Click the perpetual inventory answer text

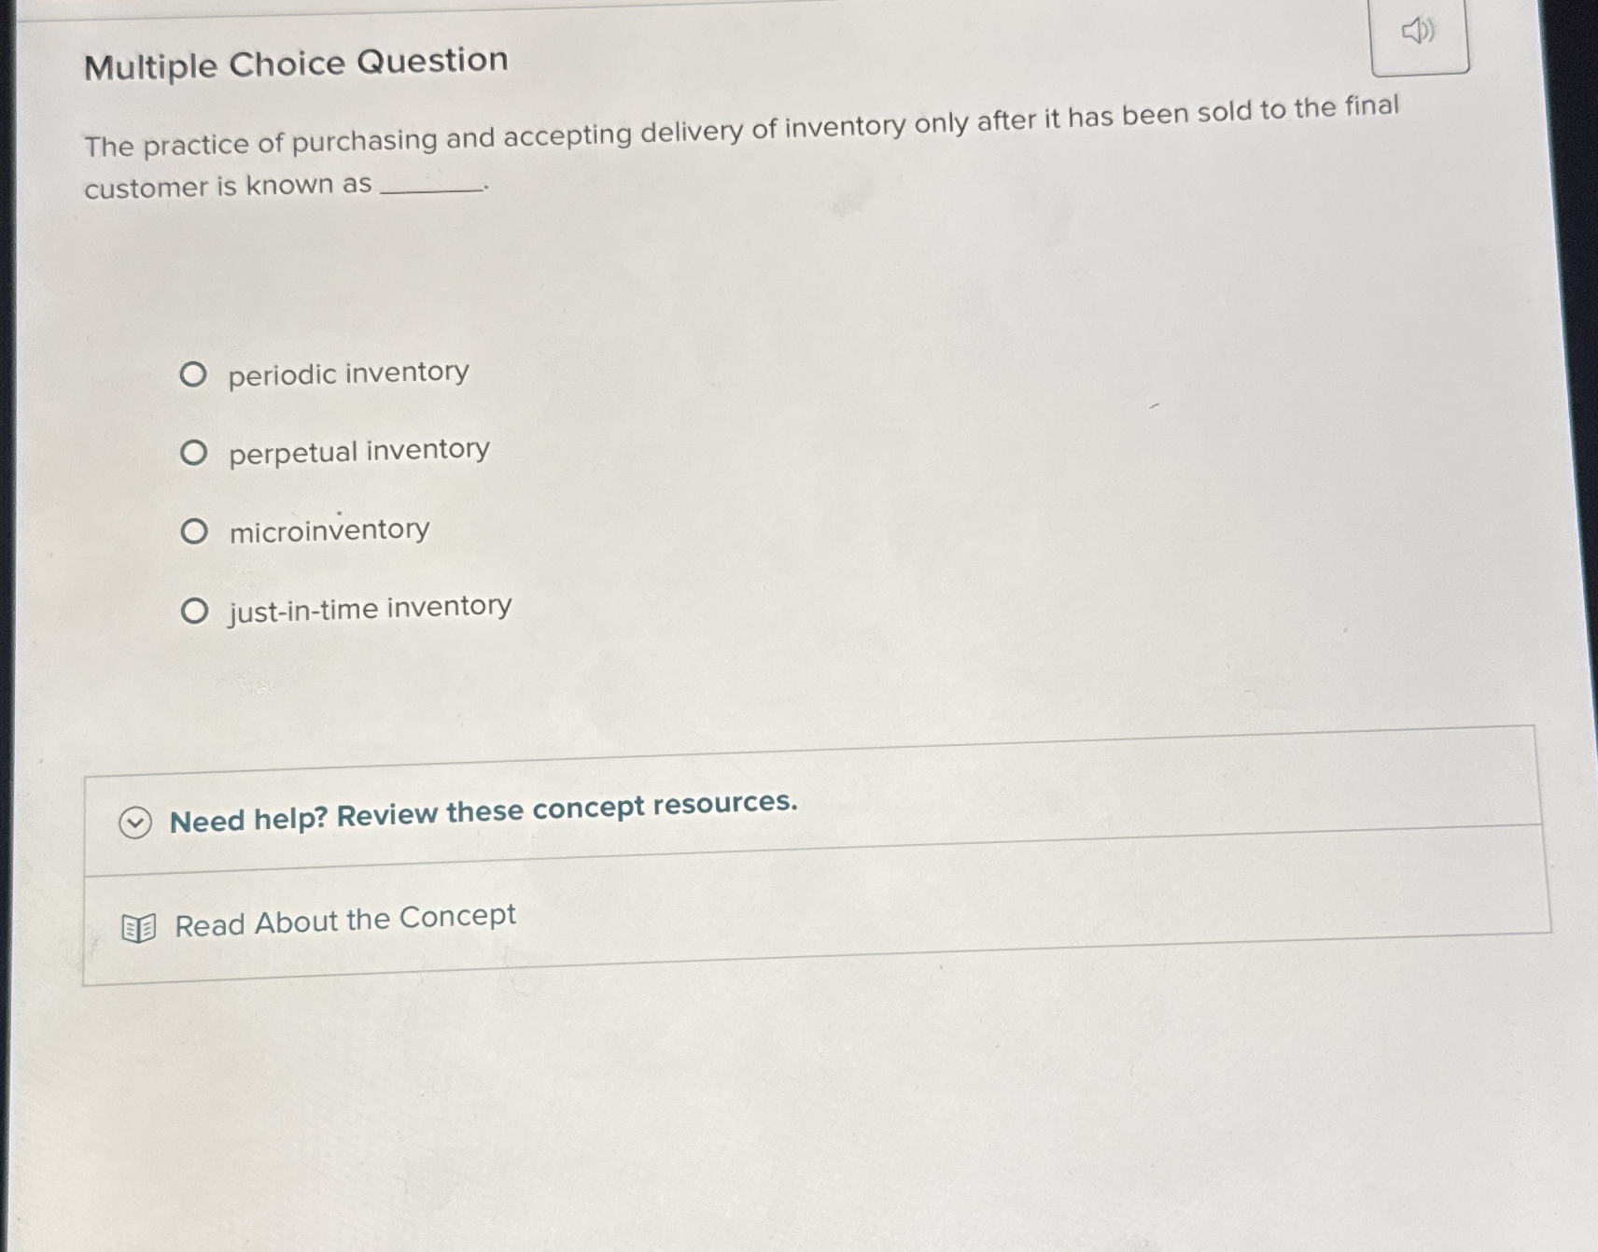click(357, 450)
